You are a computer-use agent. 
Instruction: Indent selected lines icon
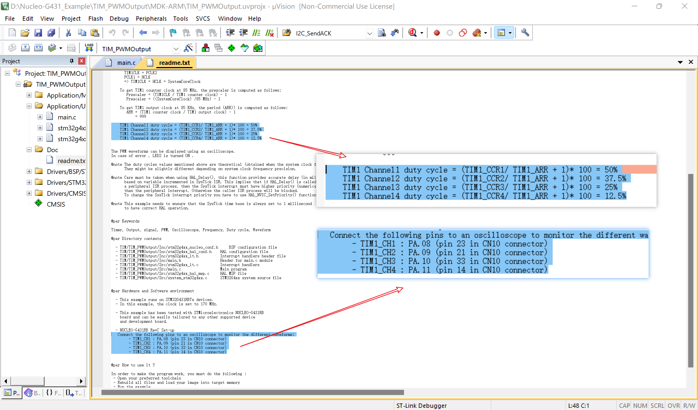230,33
